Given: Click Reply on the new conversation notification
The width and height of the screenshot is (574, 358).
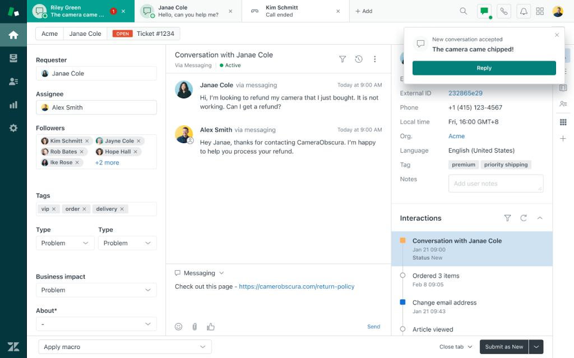Looking at the screenshot, I should [x=483, y=68].
